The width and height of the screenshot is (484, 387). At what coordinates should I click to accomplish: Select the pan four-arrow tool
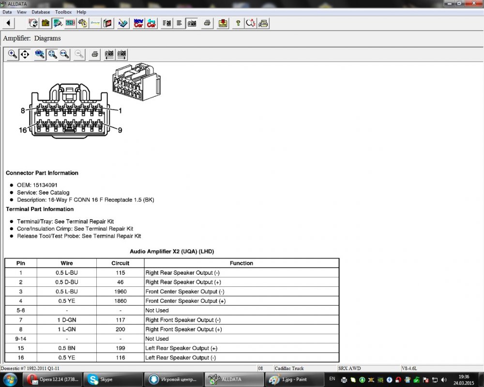(25, 54)
